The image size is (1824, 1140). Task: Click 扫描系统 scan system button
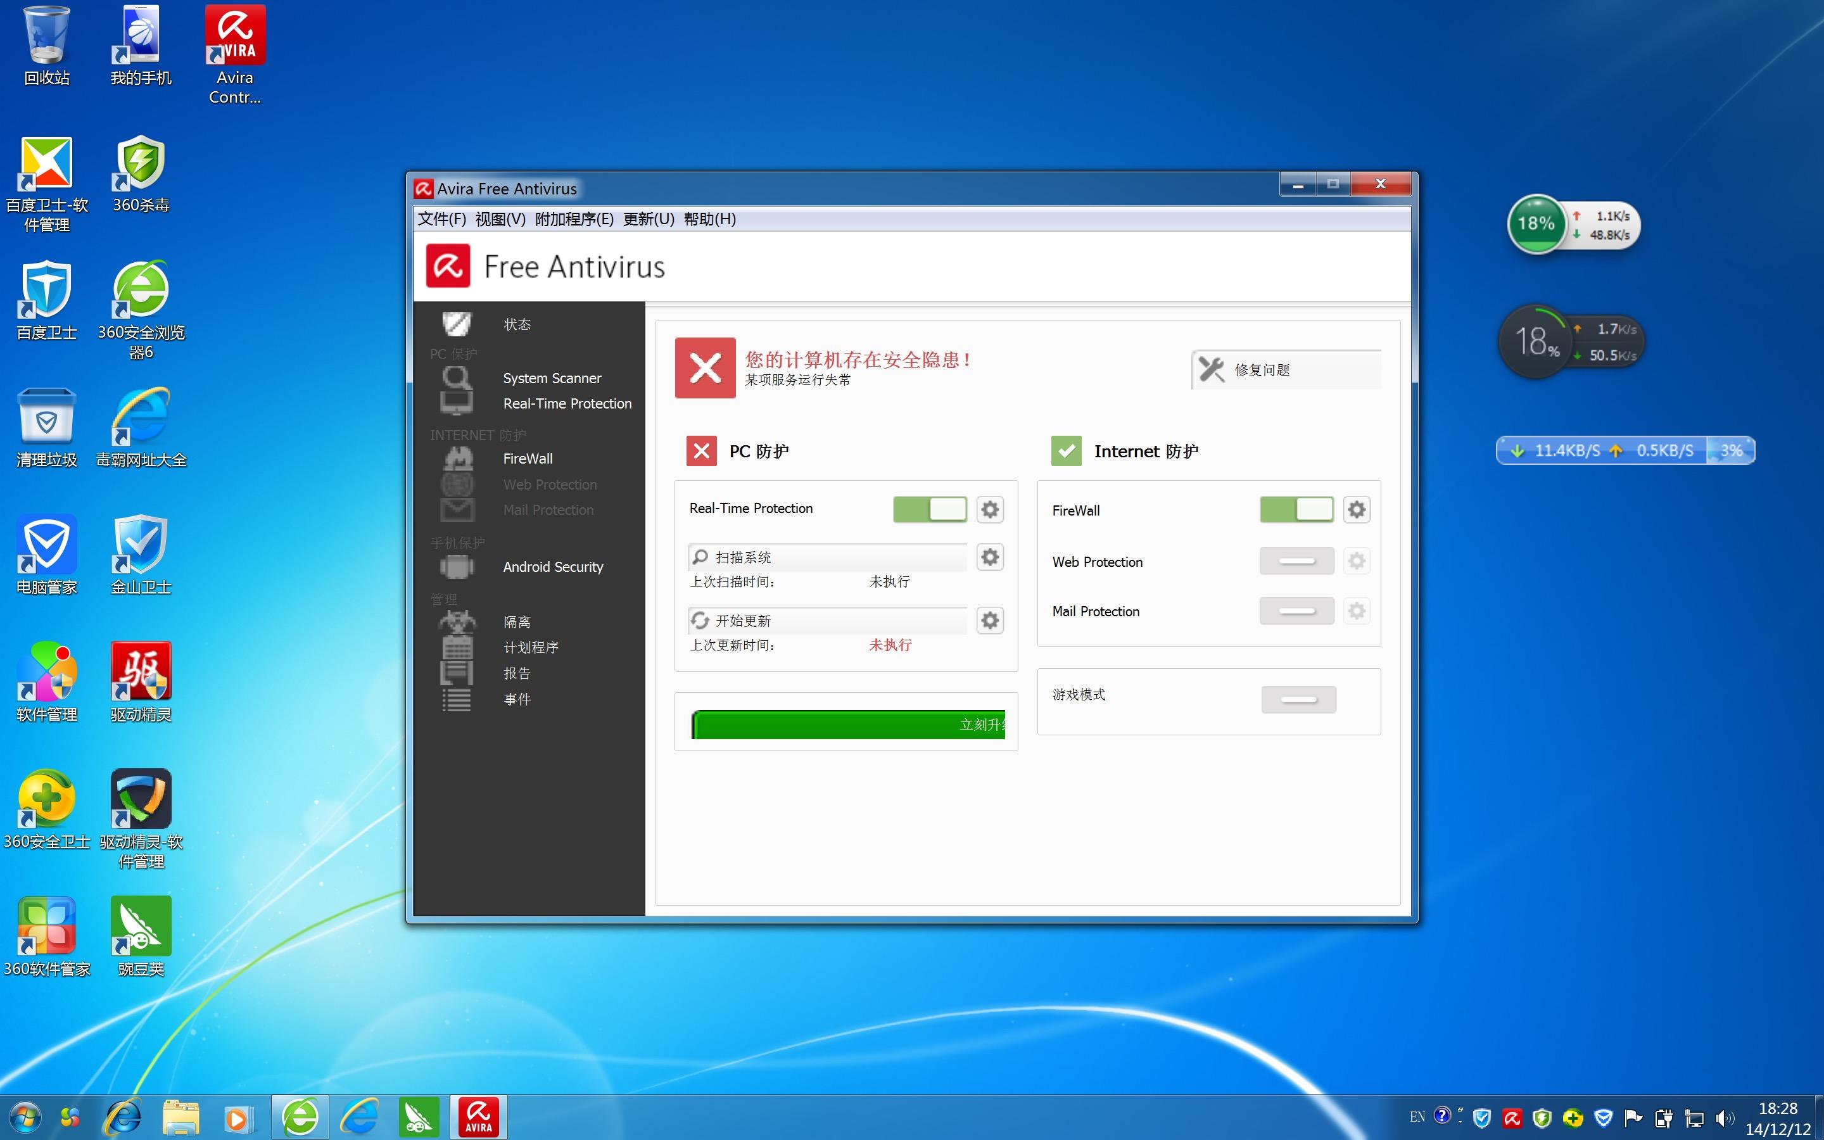[828, 557]
